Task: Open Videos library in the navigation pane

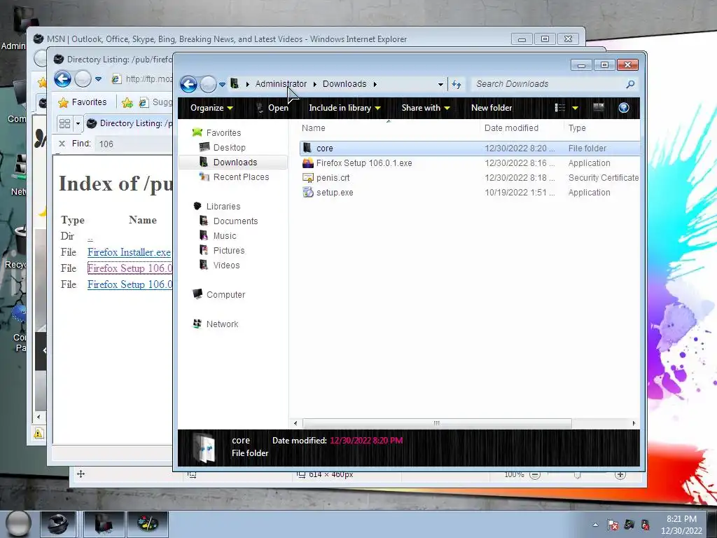Action: click(x=226, y=265)
